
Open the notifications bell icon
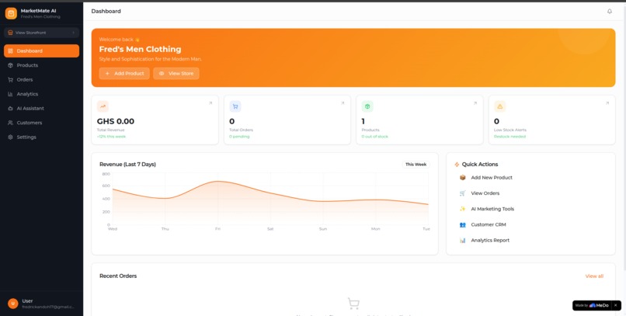tap(609, 11)
